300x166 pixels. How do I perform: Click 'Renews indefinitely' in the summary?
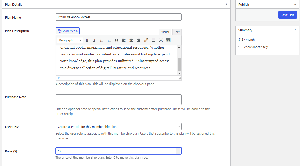click(x=255, y=47)
